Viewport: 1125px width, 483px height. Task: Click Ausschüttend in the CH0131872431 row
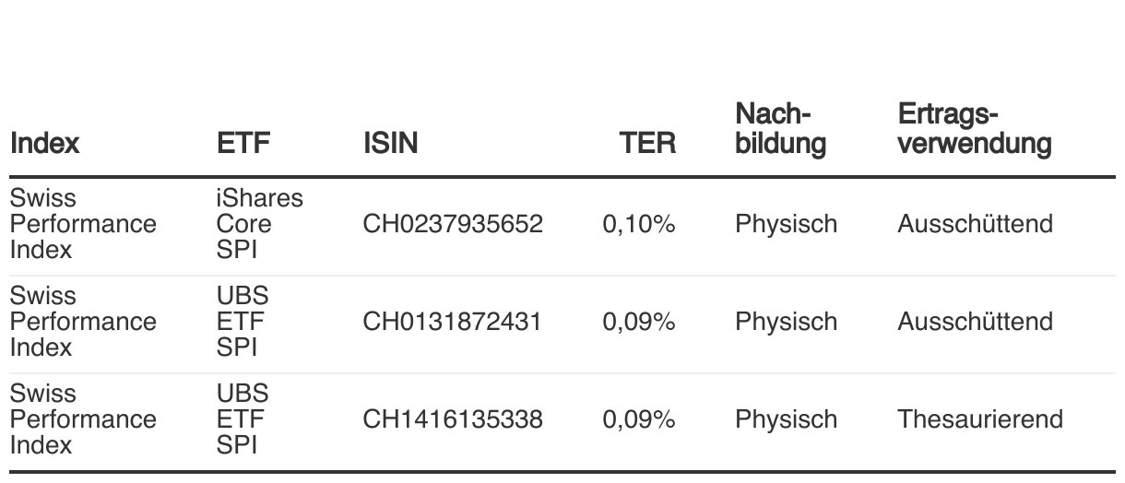coord(975,323)
